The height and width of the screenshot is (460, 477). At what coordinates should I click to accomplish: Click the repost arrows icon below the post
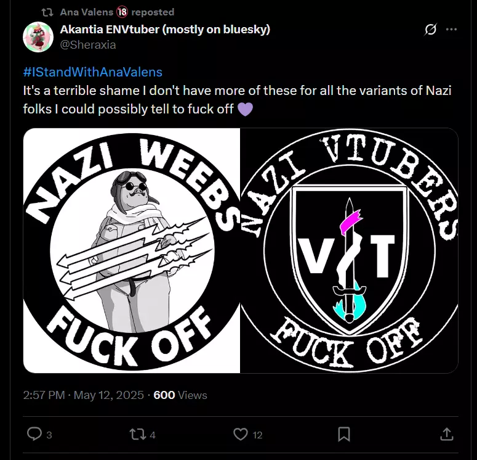click(x=138, y=434)
